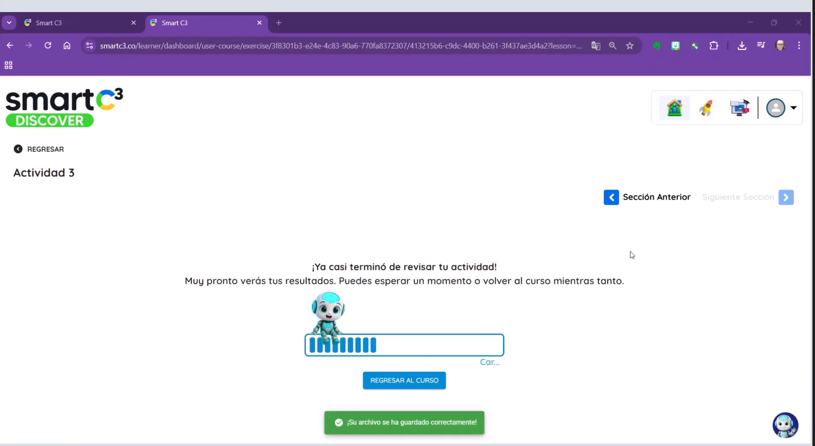This screenshot has width=815, height=446.
Task: Click the zoom magnifier icon in address bar
Action: coord(613,45)
